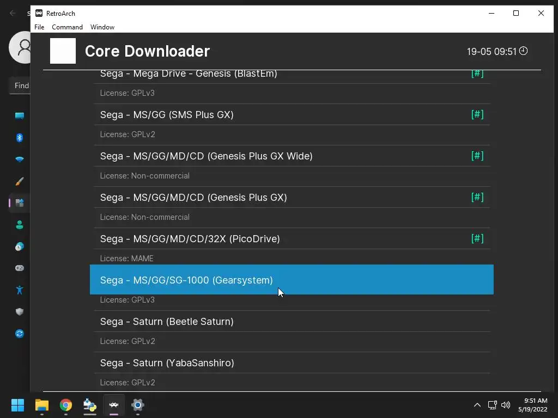Open Gaming in Settings sidebar
This screenshot has width=558, height=418.
pyautogui.click(x=20, y=268)
